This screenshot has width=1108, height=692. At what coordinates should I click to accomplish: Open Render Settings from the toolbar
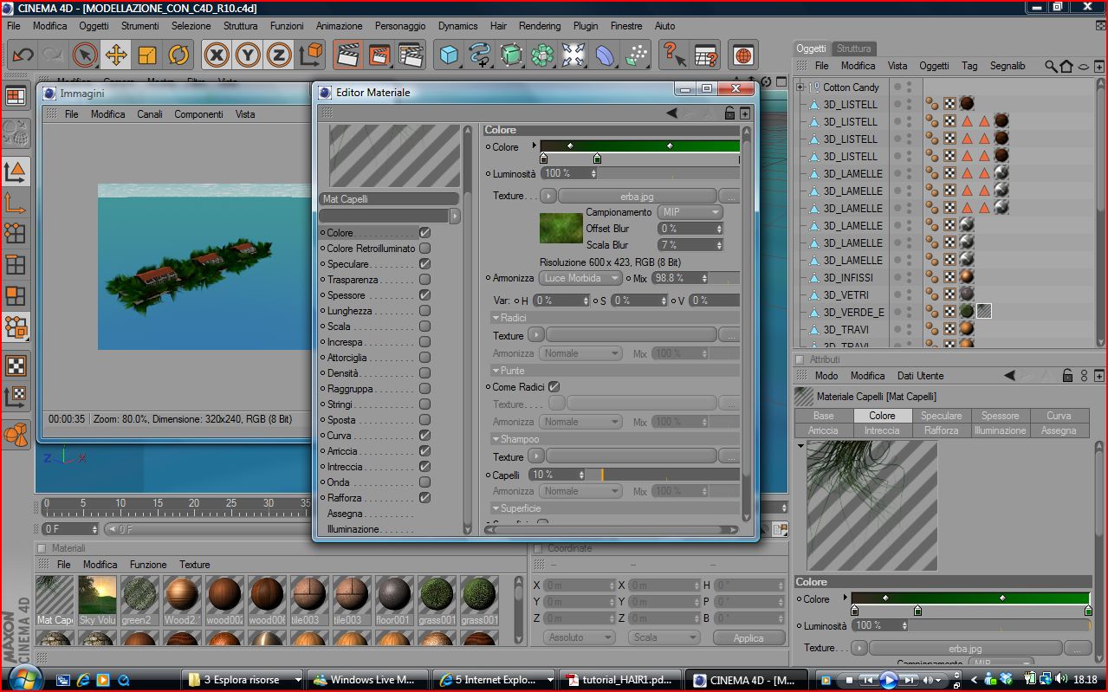410,55
